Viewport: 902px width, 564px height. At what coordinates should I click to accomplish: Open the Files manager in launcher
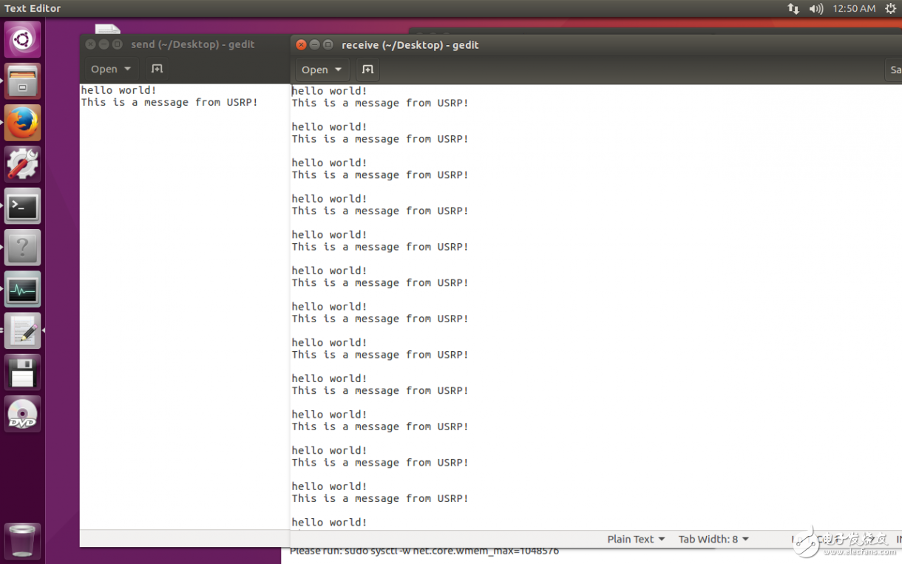pos(22,81)
